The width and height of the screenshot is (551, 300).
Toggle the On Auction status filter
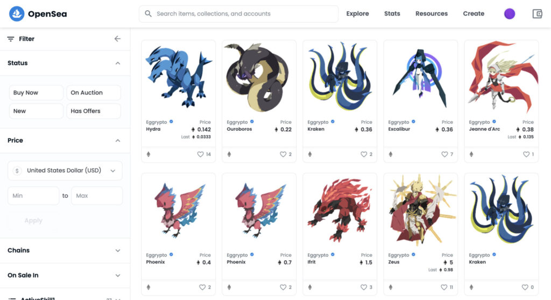[94, 93]
